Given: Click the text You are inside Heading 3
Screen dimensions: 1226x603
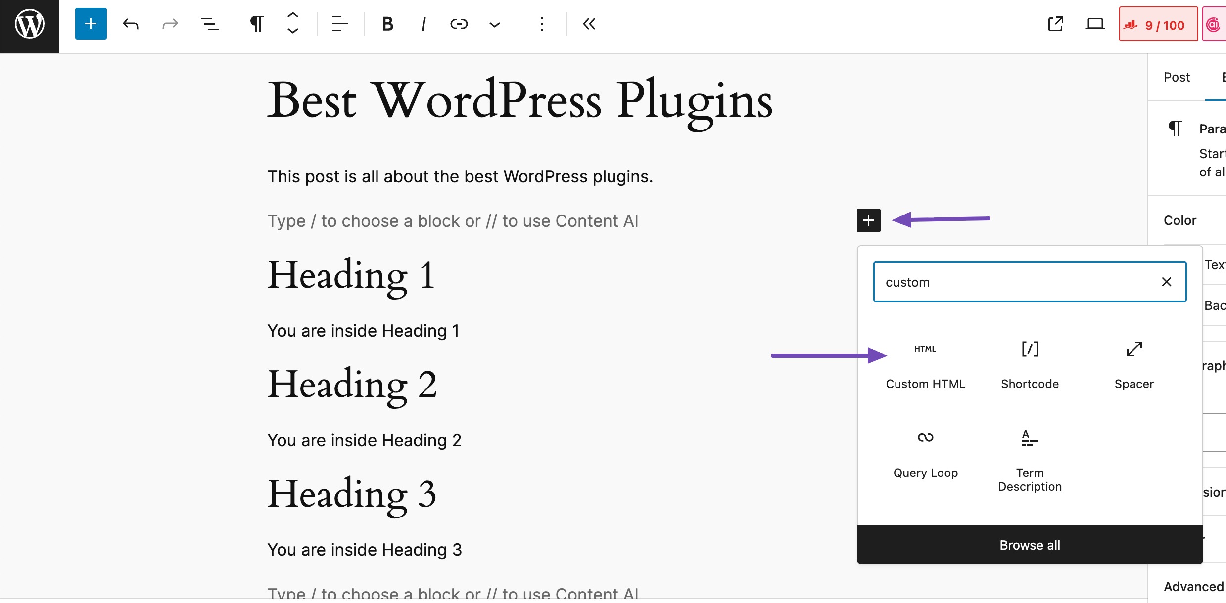Looking at the screenshot, I should pyautogui.click(x=365, y=550).
